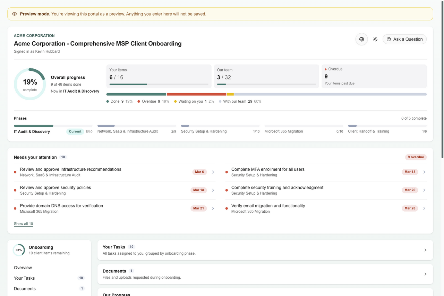444x296 pixels.
Task: Select Documents in the sidebar
Action: (49, 288)
